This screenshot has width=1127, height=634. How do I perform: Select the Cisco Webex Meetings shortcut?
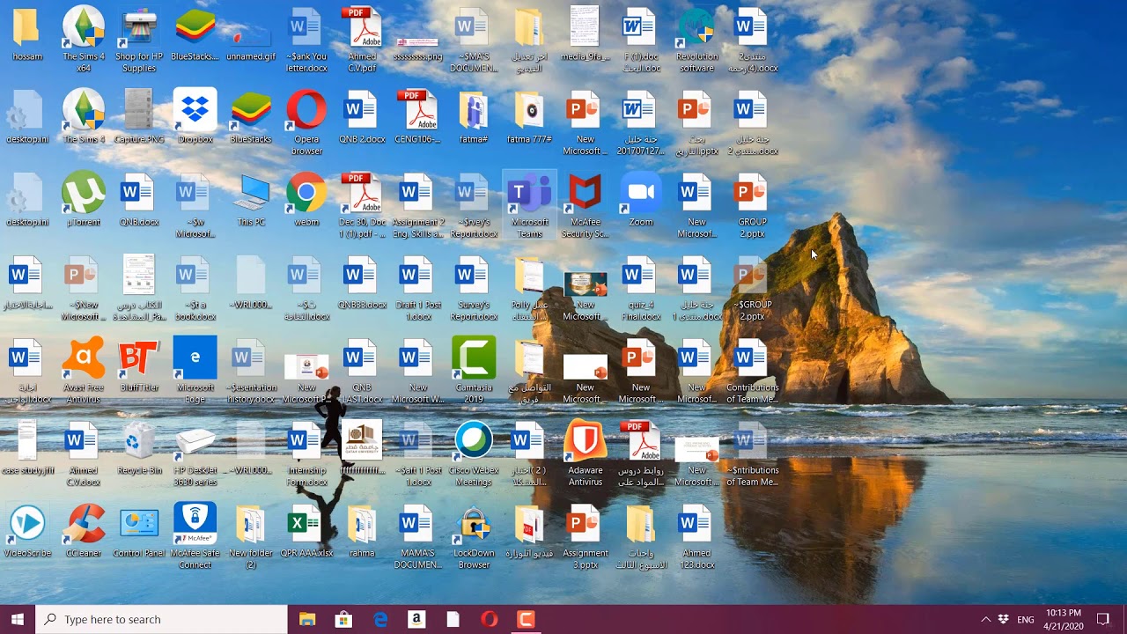(x=474, y=453)
